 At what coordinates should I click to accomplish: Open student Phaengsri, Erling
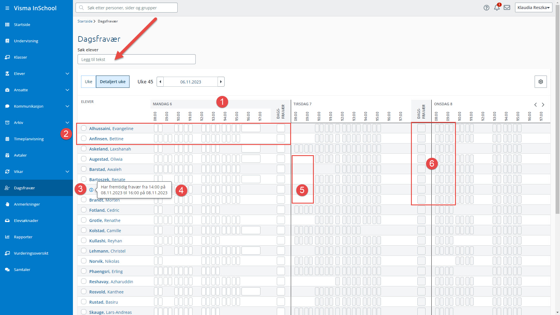106,272
